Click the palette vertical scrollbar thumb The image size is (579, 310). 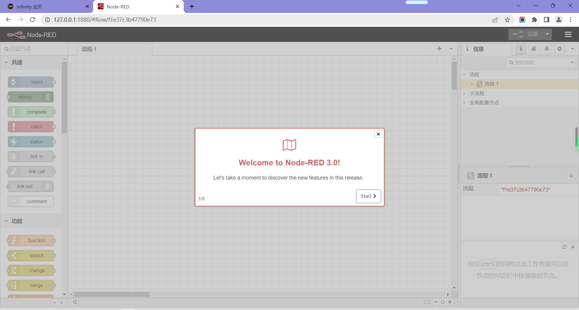point(64,97)
